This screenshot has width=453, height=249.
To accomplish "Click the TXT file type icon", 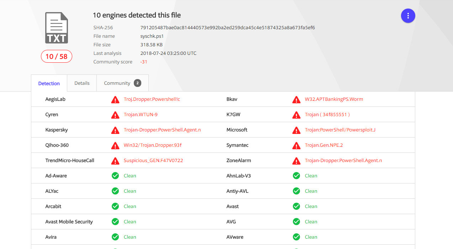I will point(57,28).
